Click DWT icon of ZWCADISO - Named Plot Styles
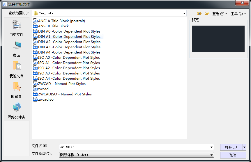This screenshot has width=251, height=162. pos(35,94)
